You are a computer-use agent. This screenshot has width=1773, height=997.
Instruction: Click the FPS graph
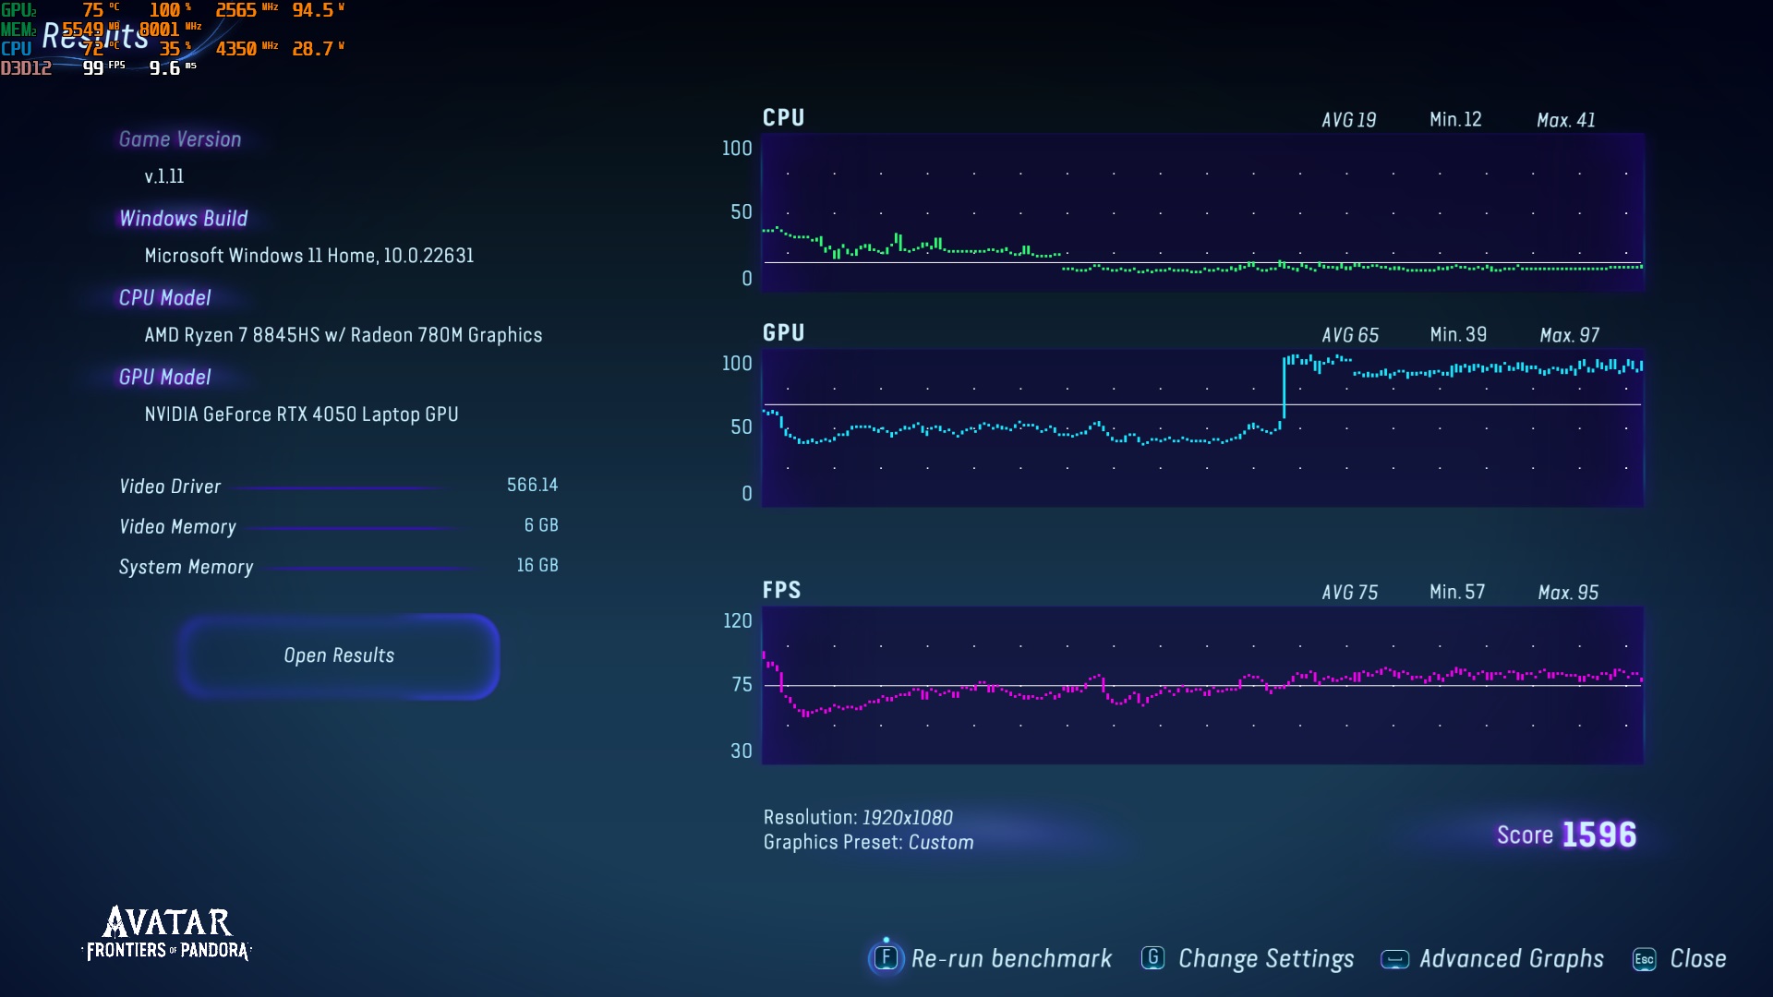tap(1201, 685)
